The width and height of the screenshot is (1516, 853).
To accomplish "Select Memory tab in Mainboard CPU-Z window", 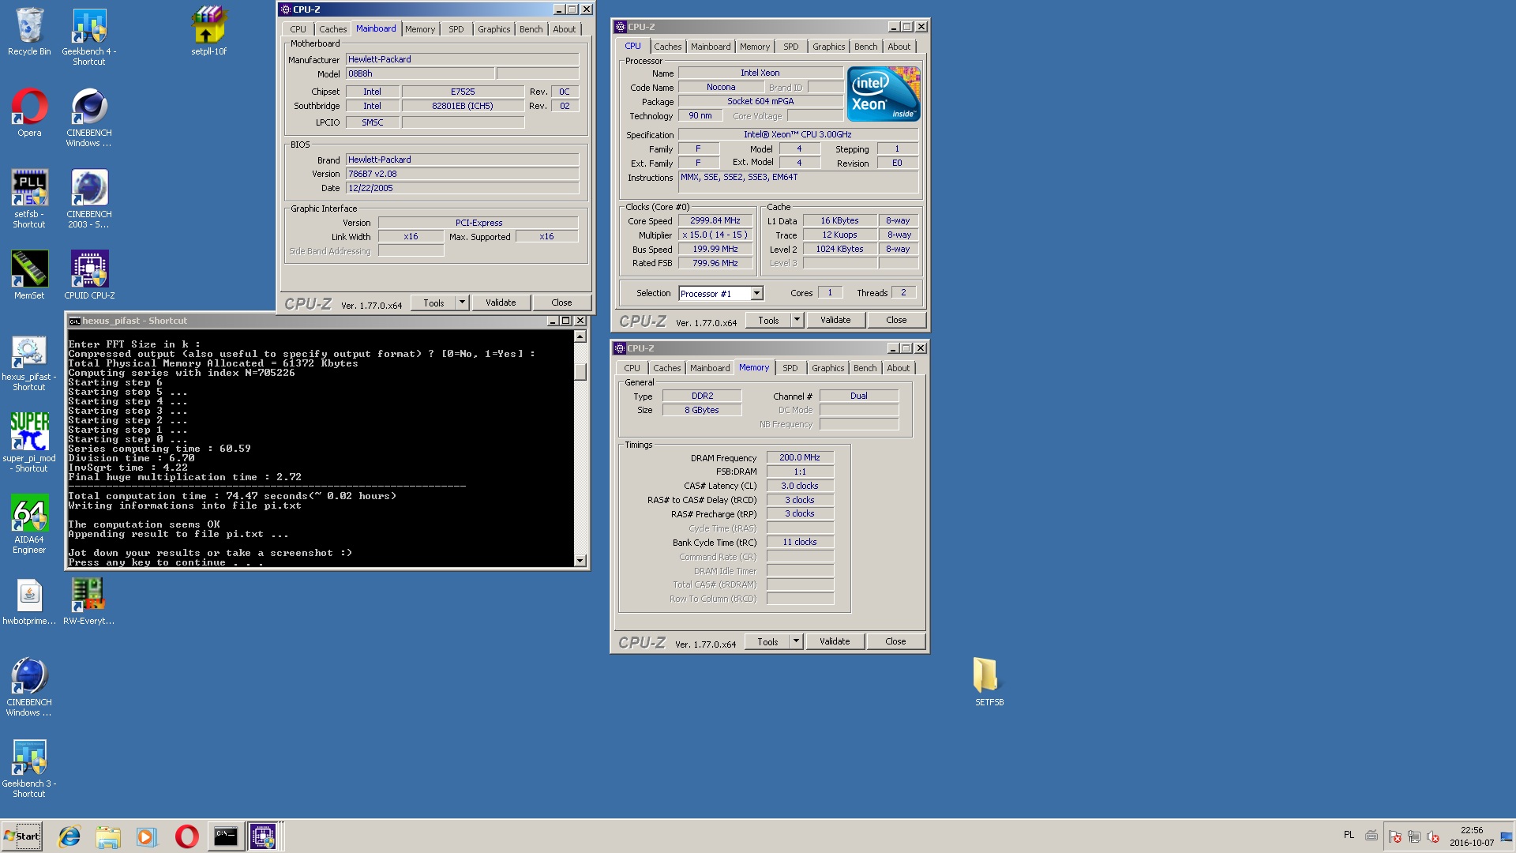I will coord(419,29).
